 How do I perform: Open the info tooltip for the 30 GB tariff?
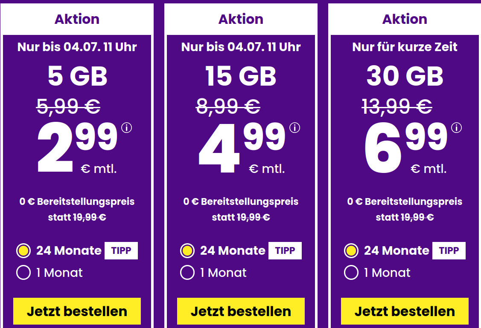456,127
